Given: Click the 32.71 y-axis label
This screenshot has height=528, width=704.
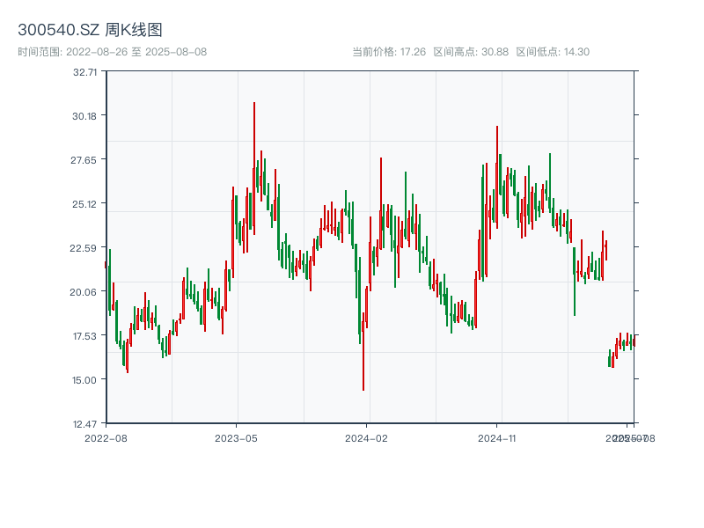Looking at the screenshot, I should 84,72.
